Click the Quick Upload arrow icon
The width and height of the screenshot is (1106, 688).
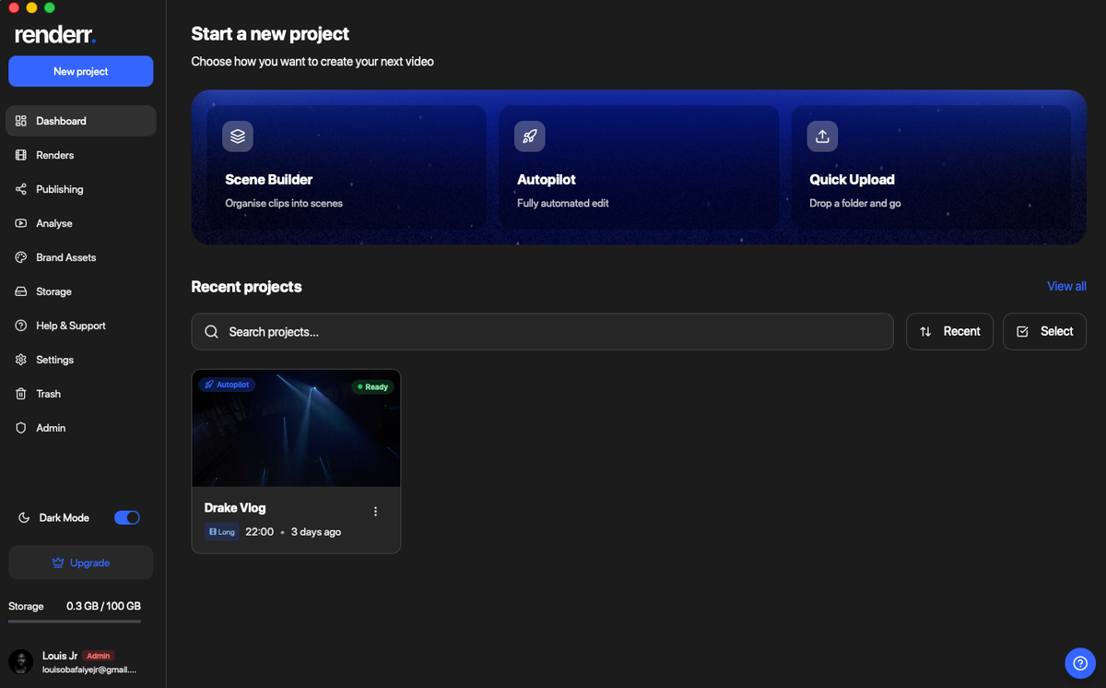coord(822,136)
